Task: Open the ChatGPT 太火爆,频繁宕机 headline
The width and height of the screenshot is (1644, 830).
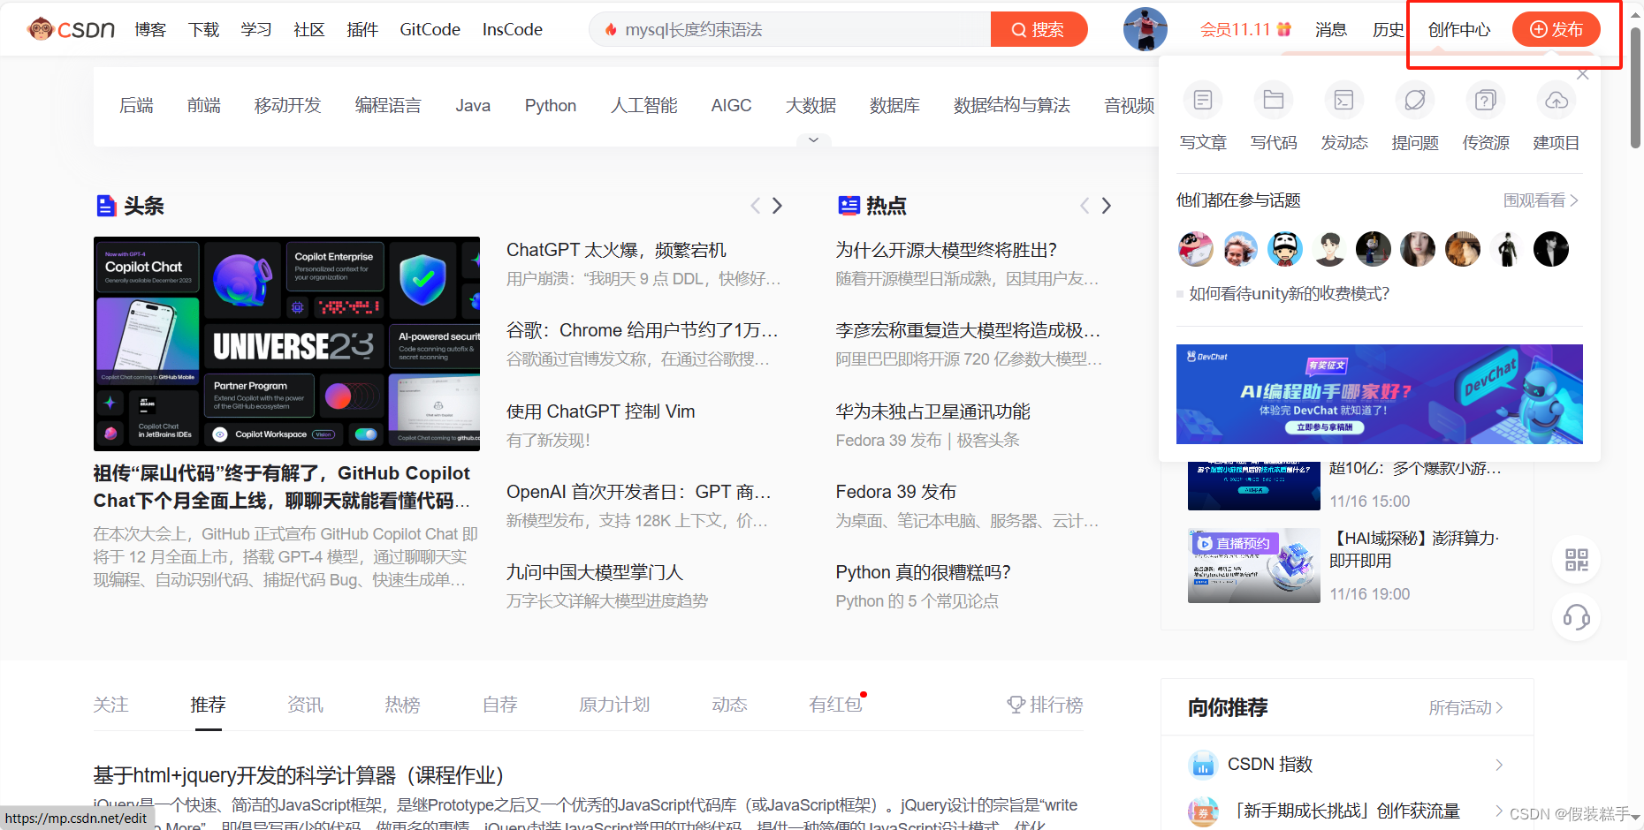Action: (617, 250)
